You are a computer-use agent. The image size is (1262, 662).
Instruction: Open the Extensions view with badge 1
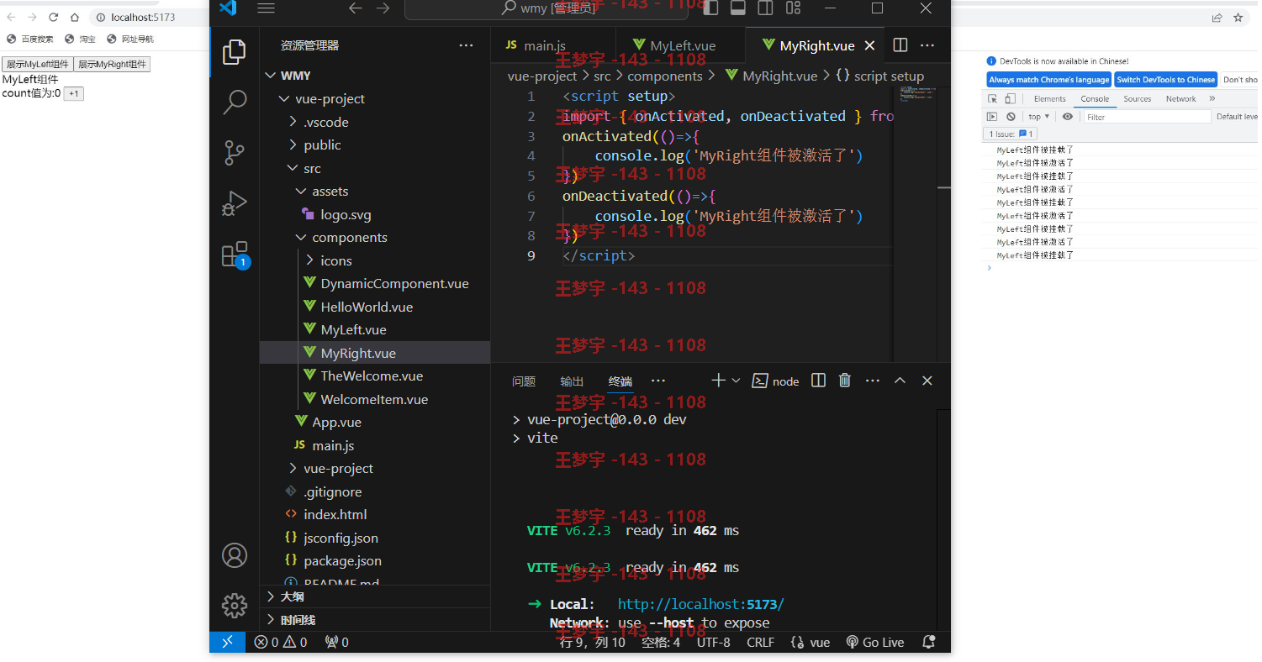coord(235,255)
